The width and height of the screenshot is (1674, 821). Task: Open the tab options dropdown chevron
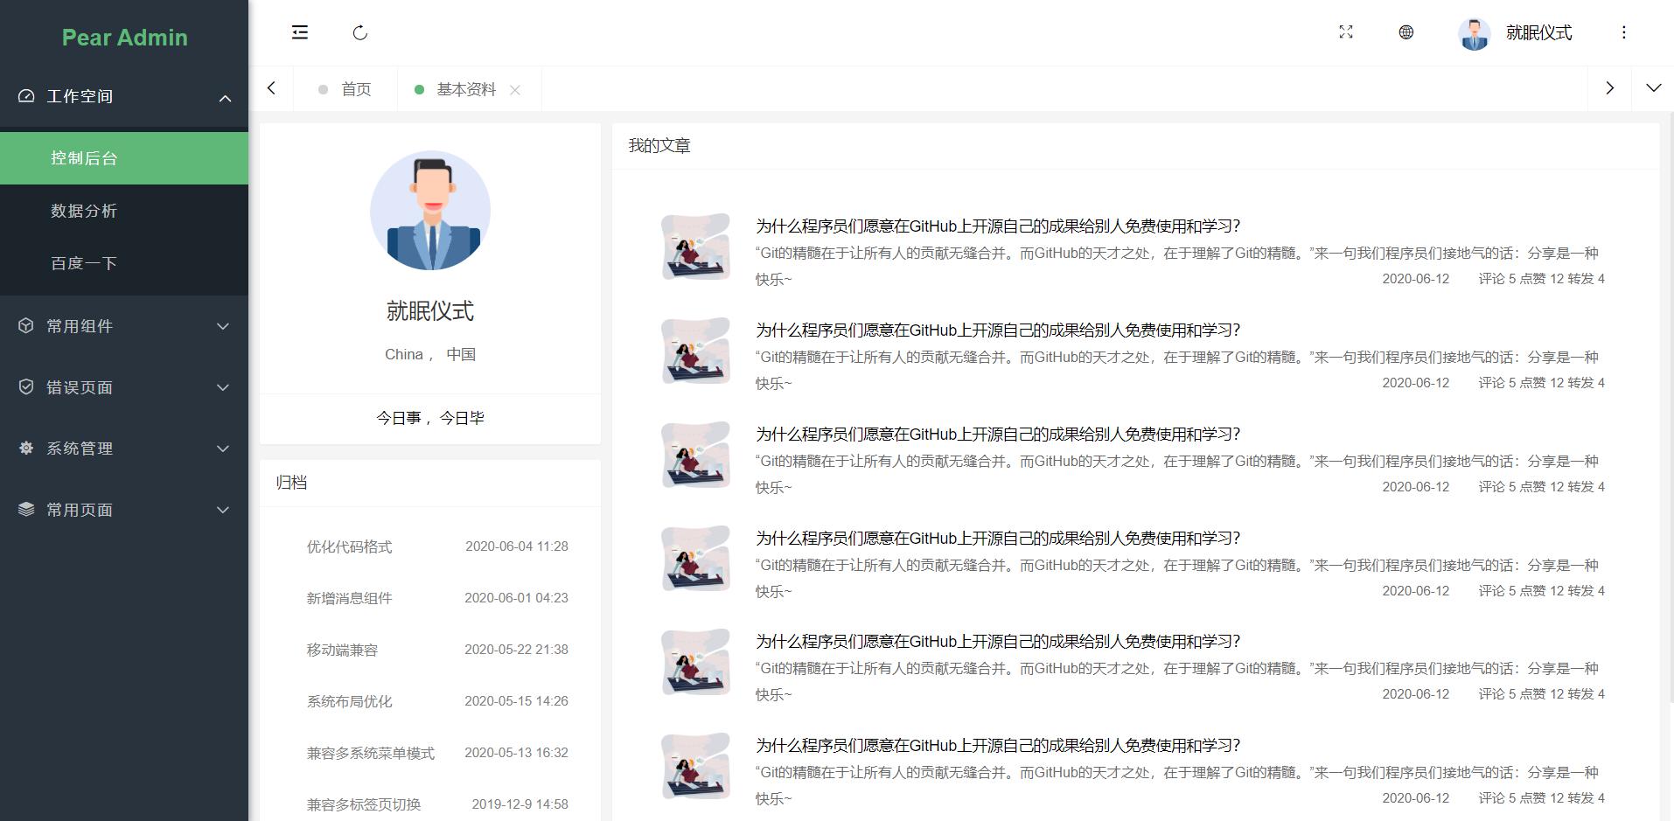(x=1653, y=88)
